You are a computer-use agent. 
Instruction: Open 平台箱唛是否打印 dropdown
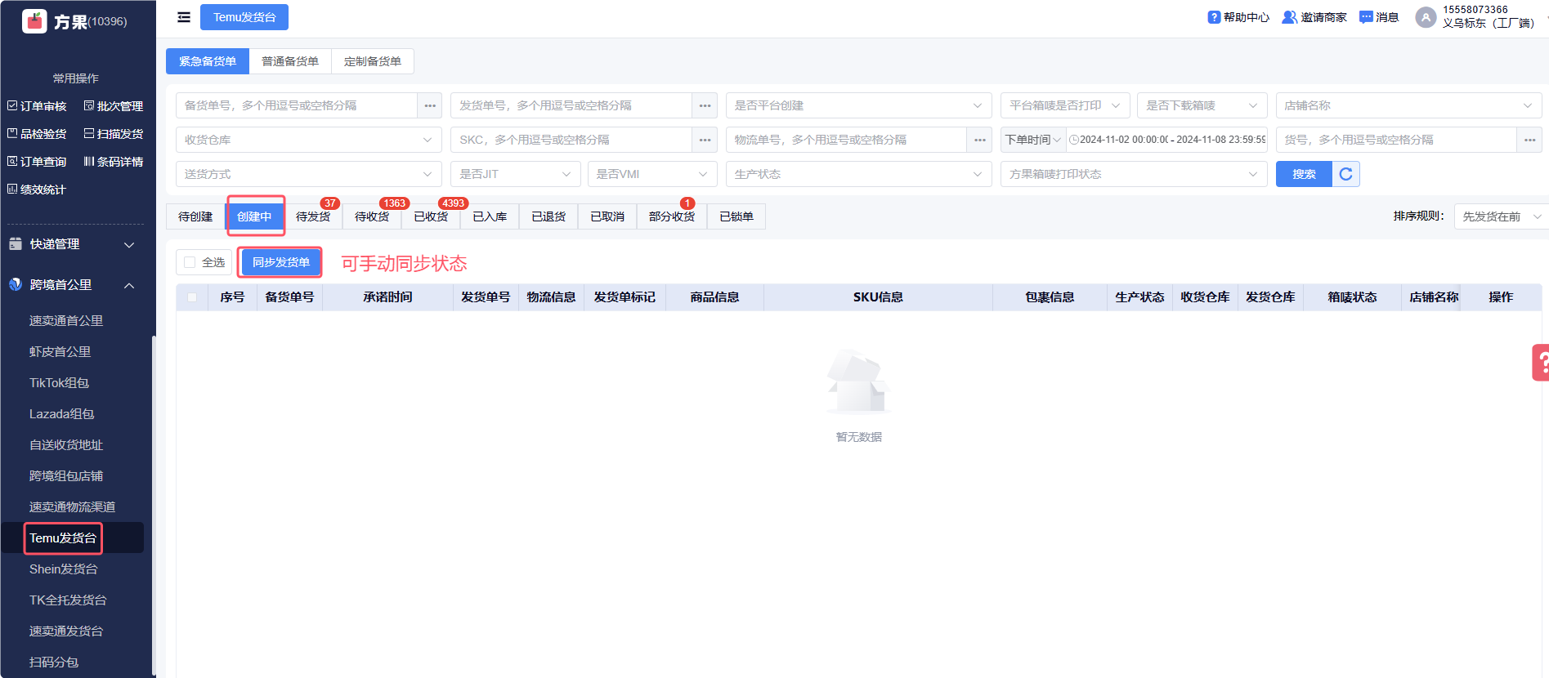click(1065, 105)
